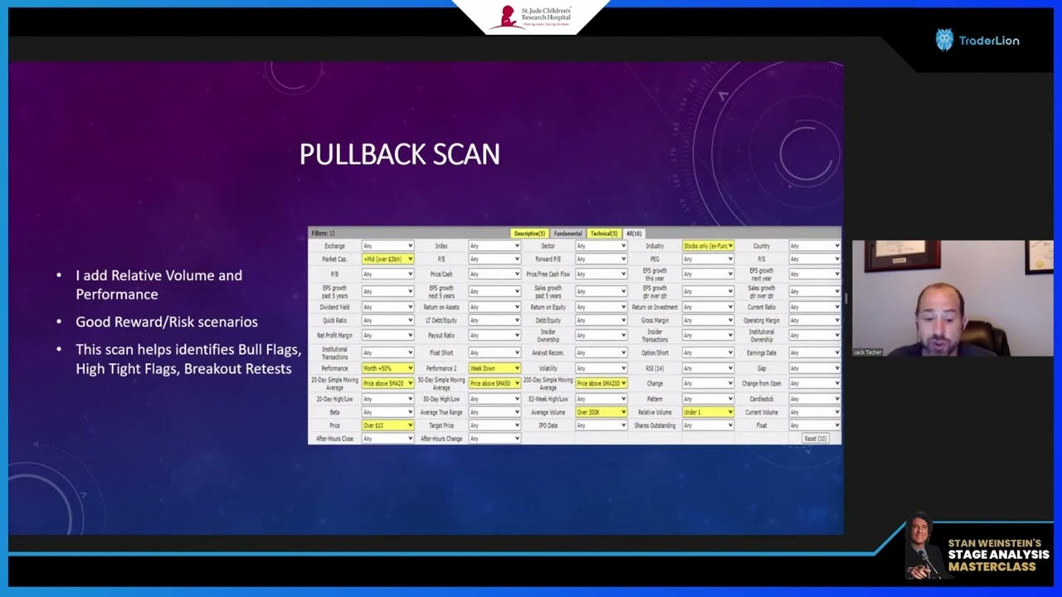Viewport: 1062px width, 597px height.
Task: Expand the Country filter dropdown
Action: point(815,246)
